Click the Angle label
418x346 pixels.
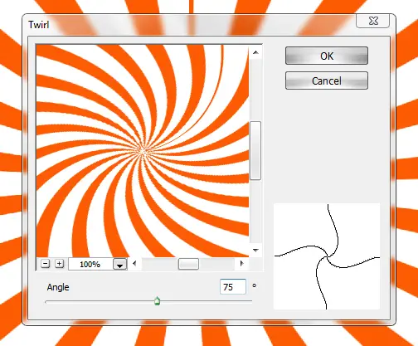(58, 287)
